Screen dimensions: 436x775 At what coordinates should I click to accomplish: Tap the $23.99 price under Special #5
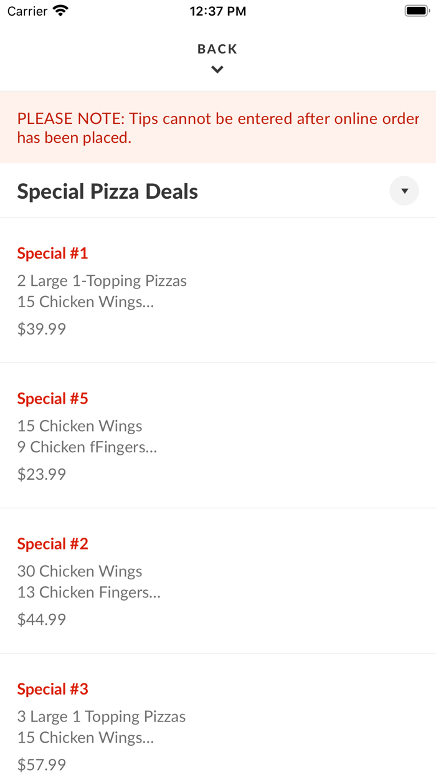click(41, 474)
